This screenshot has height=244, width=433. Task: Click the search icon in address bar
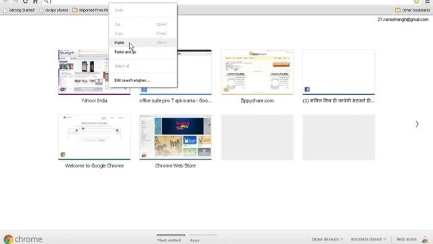coord(46,1)
